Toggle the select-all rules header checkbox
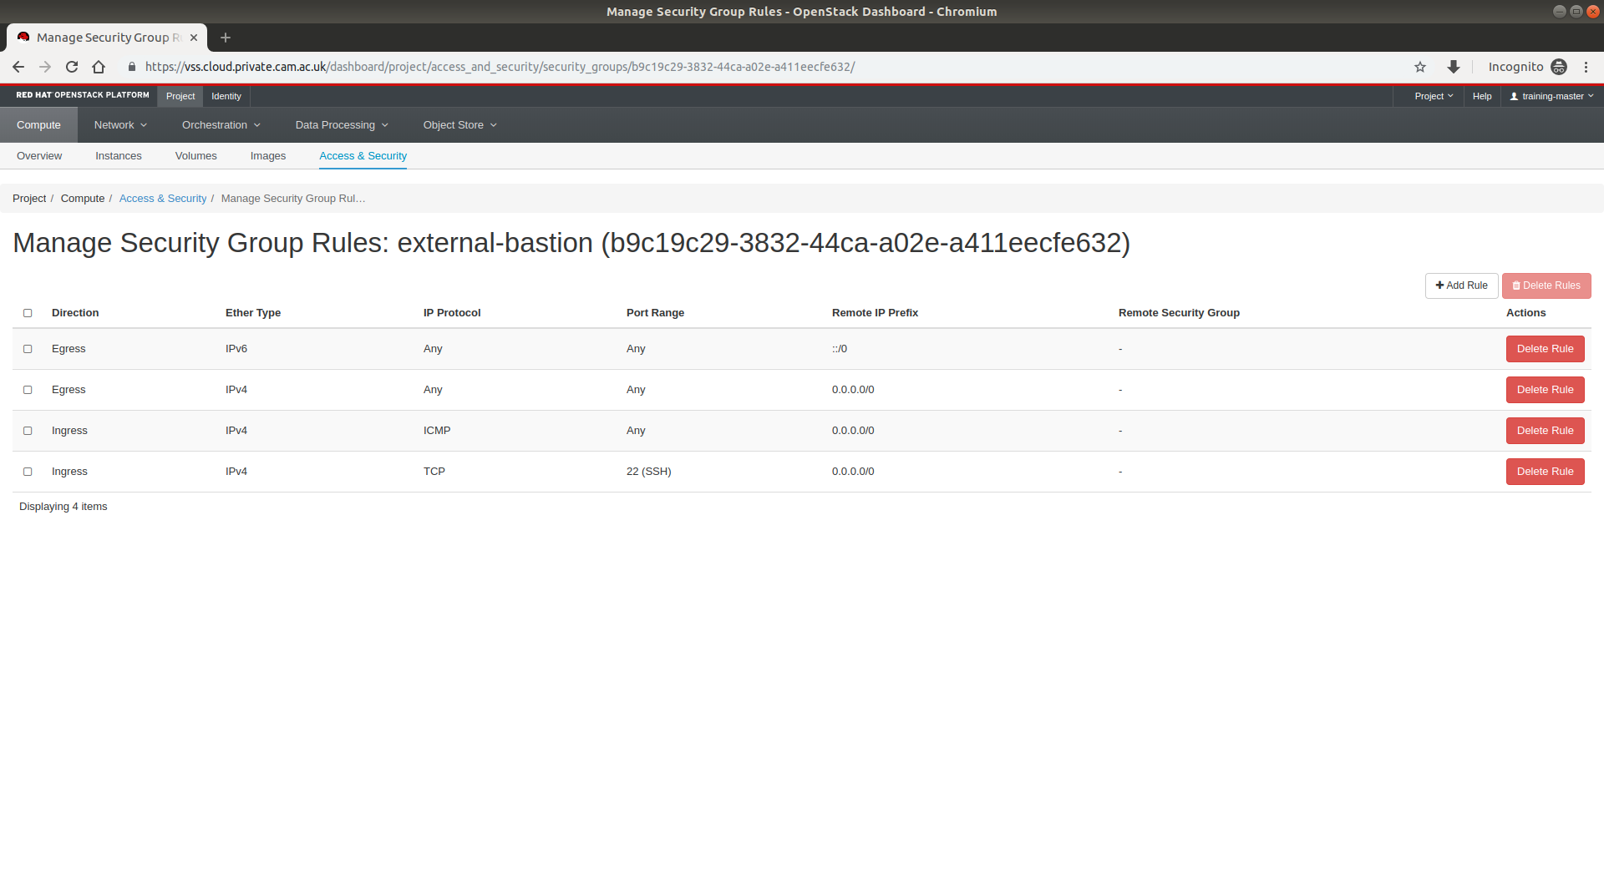The image size is (1604, 879). (x=28, y=313)
